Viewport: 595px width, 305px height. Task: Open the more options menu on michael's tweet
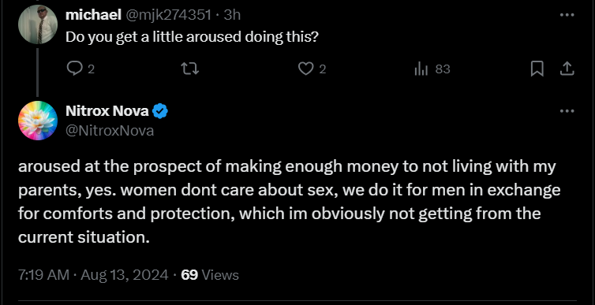pos(567,15)
